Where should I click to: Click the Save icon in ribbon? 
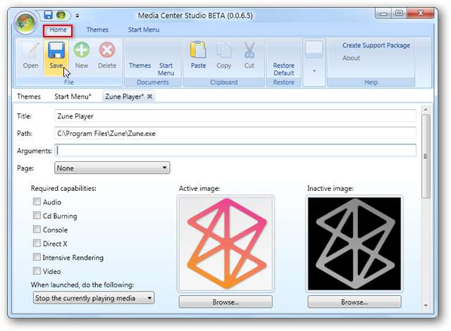(x=56, y=53)
